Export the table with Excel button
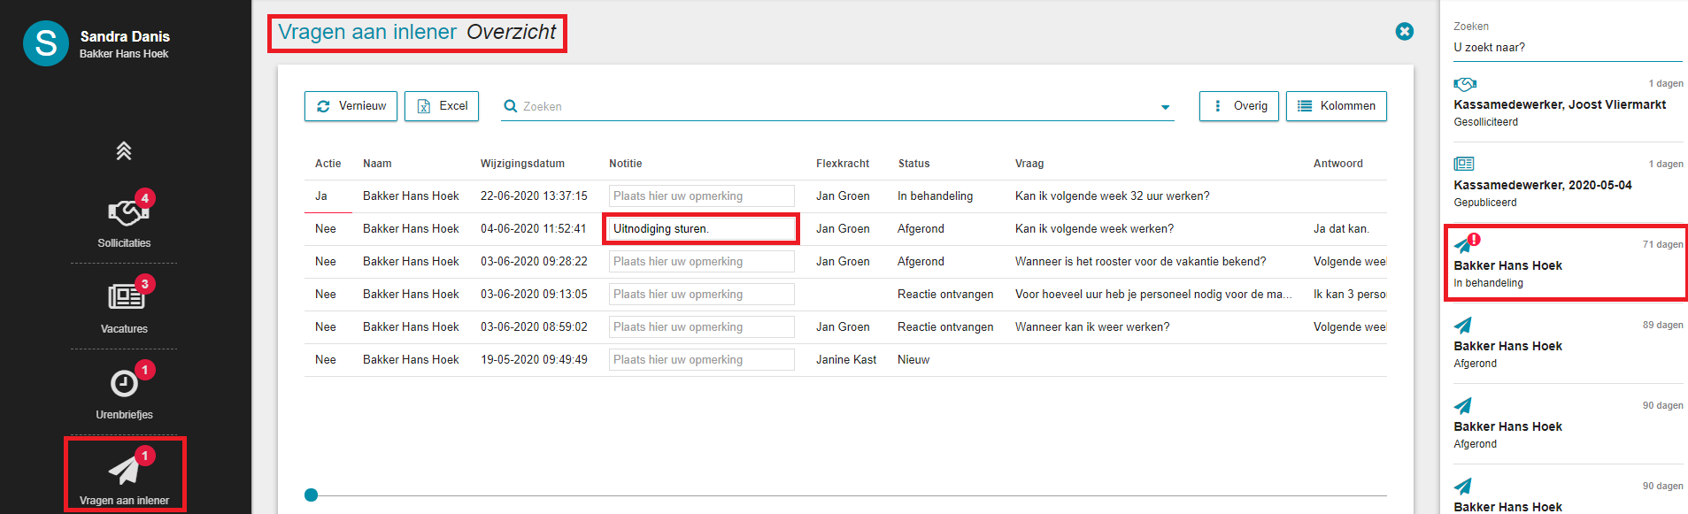The image size is (1688, 514). (442, 106)
